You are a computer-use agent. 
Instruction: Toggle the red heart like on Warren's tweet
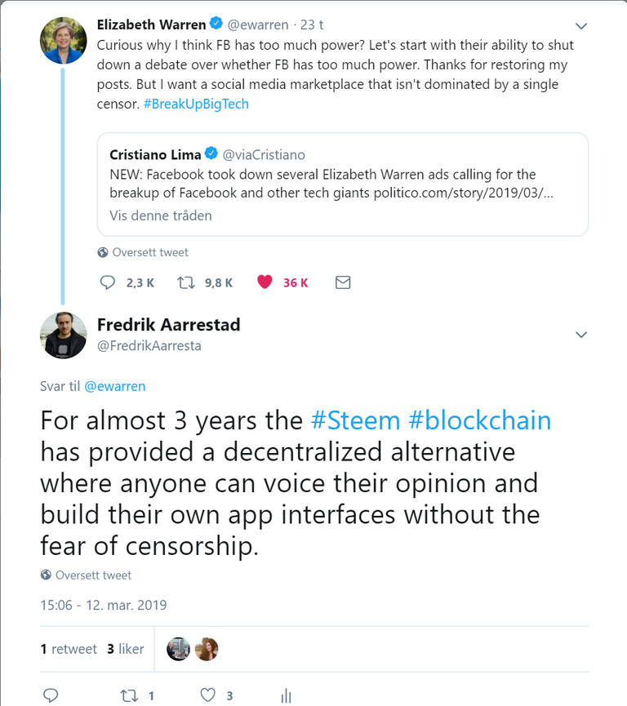[265, 282]
